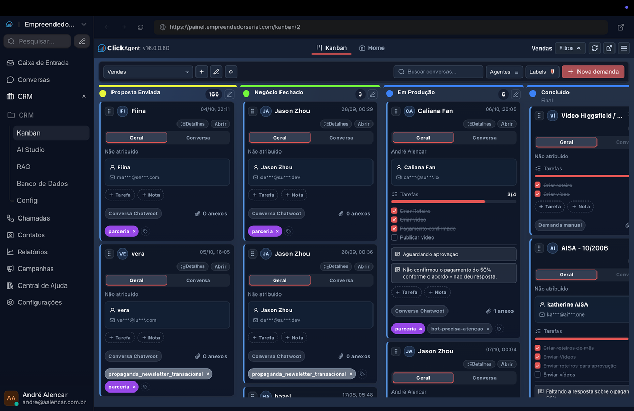This screenshot has height=411, width=634.
Task: Click the Tarefas 3/4 progress bar on Caliana Fan
Action: (x=454, y=202)
